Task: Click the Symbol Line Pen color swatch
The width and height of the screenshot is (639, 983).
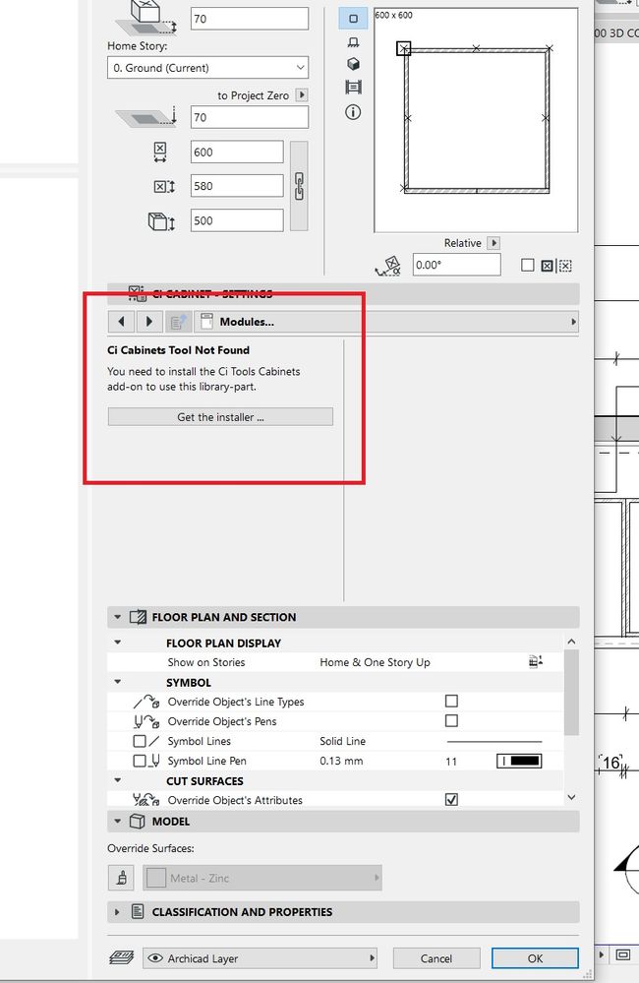Action: coord(519,761)
